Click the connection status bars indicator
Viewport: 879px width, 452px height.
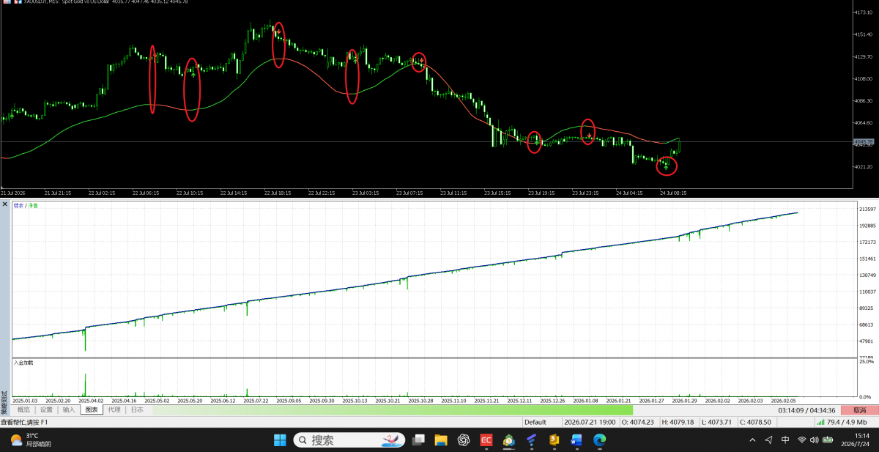(821, 422)
